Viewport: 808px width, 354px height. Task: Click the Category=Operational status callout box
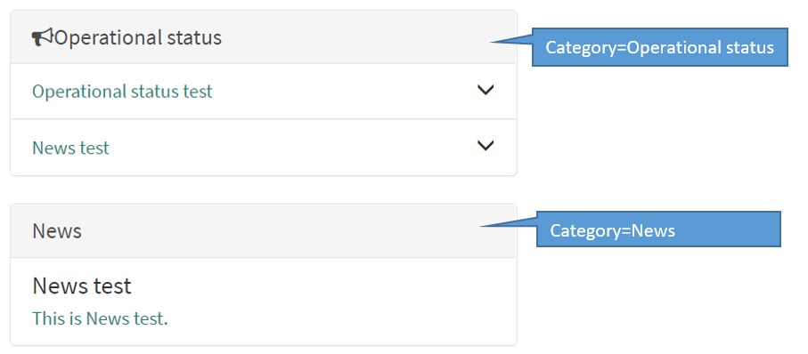click(659, 47)
